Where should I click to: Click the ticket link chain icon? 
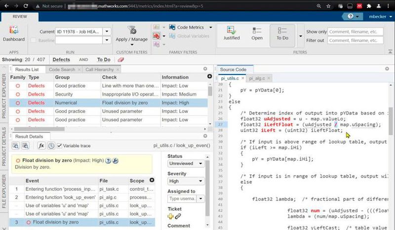(178, 216)
